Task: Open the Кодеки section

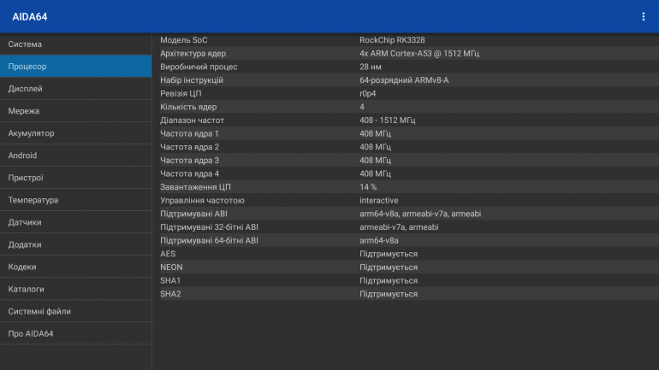Action: (x=75, y=267)
